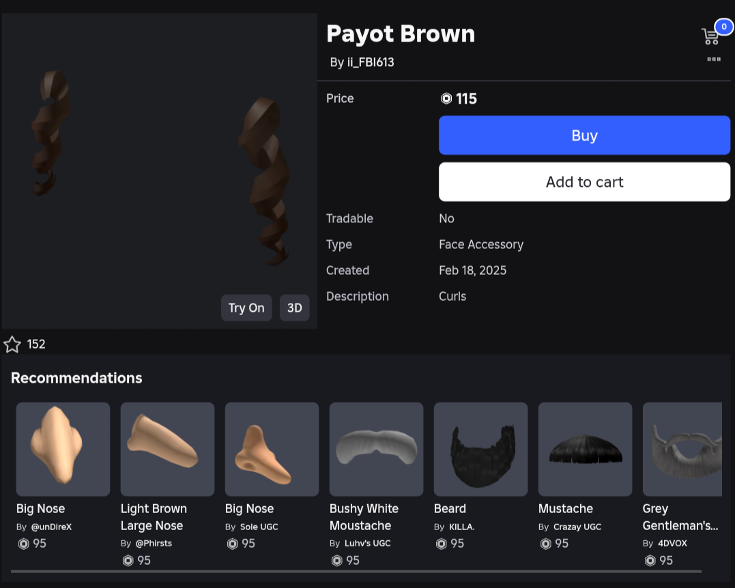
Task: Click the favorites count 152
Action: pyautogui.click(x=36, y=344)
